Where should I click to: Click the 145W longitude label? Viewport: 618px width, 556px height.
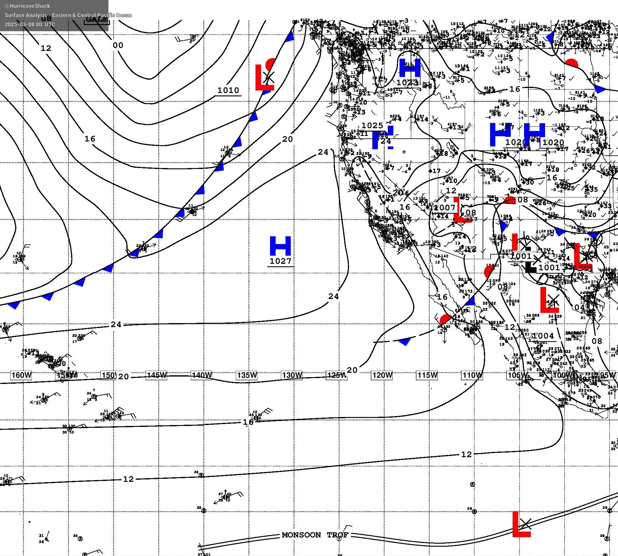click(156, 375)
